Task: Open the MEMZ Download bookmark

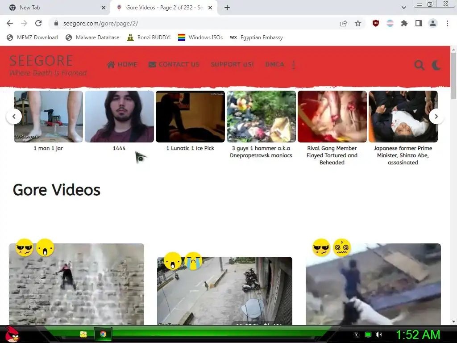Action: click(32, 38)
